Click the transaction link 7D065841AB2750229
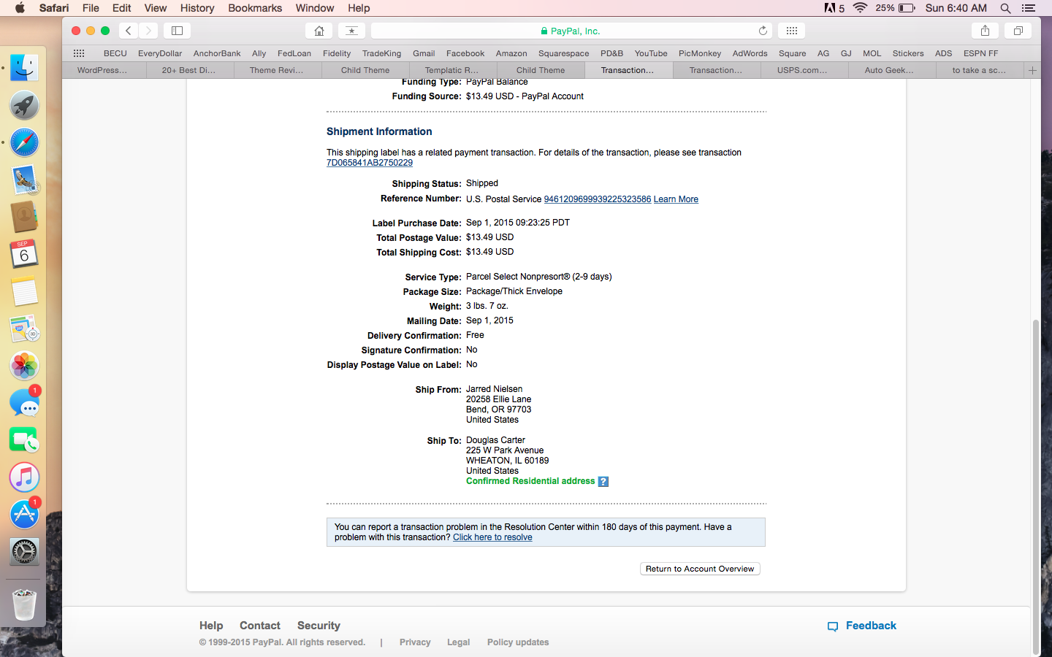 click(370, 163)
